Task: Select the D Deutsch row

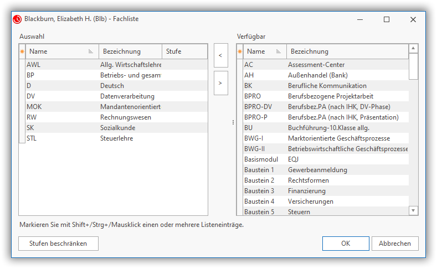Action: click(x=116, y=86)
